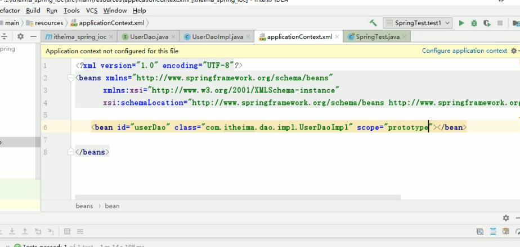Debug SpringTest.test1 with the bug icon
The image size is (520, 247).
click(x=474, y=23)
